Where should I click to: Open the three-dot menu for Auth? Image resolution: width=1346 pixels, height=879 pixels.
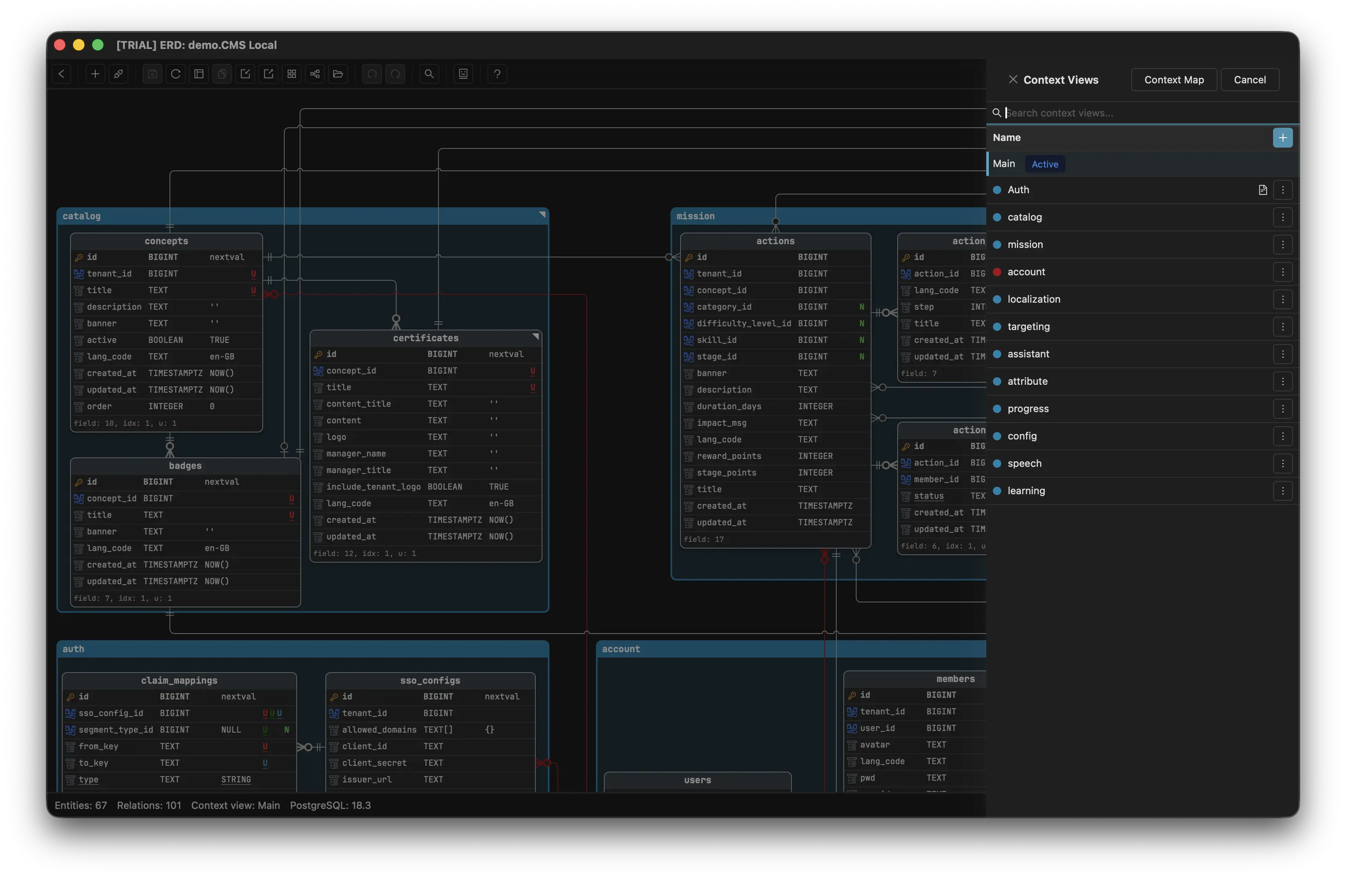tap(1282, 190)
